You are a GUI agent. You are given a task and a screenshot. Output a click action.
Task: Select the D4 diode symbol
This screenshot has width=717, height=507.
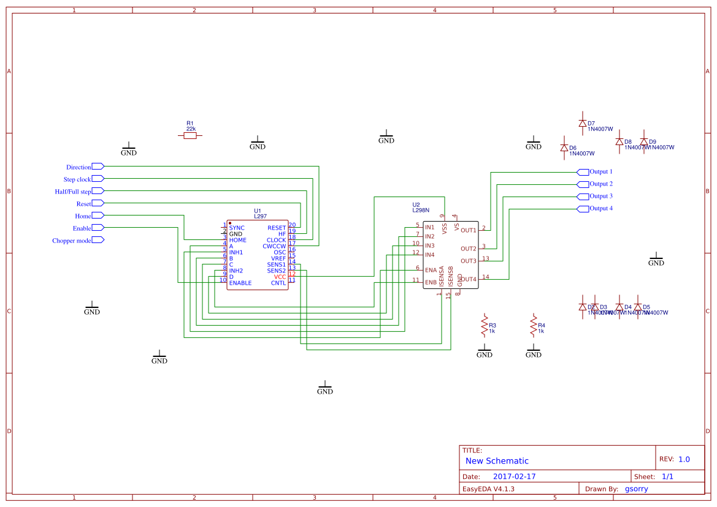click(619, 307)
